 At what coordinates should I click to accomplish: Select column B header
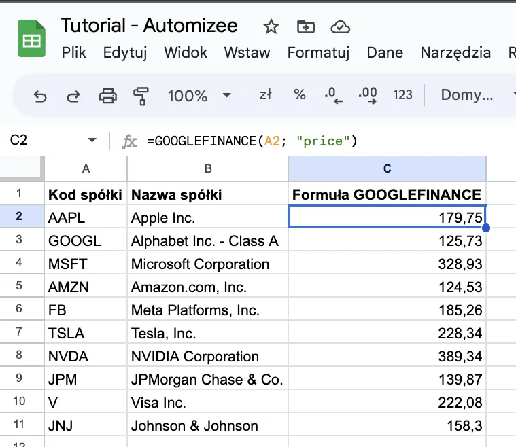tap(207, 168)
